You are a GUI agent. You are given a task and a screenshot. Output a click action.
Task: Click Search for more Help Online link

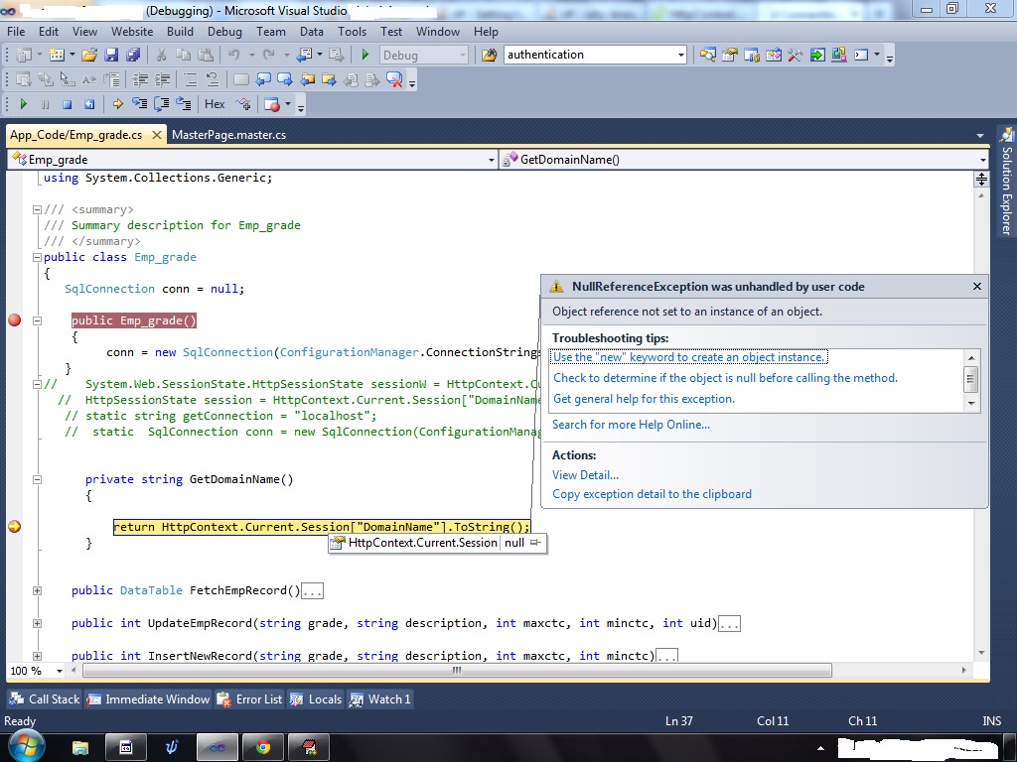(631, 425)
